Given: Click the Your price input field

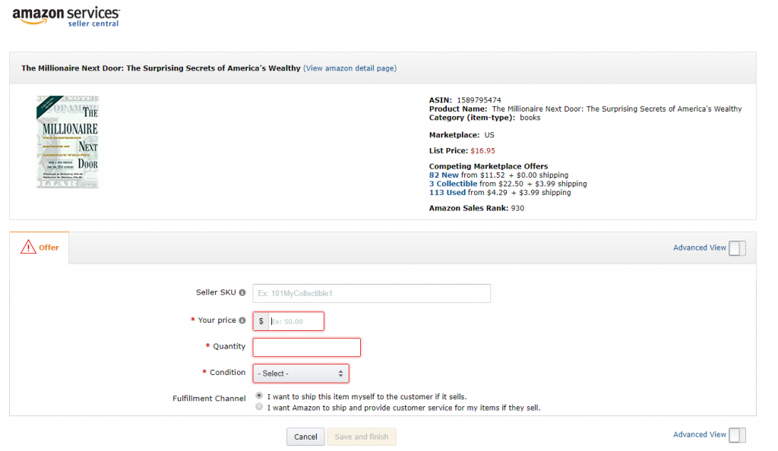Looking at the screenshot, I should (296, 321).
